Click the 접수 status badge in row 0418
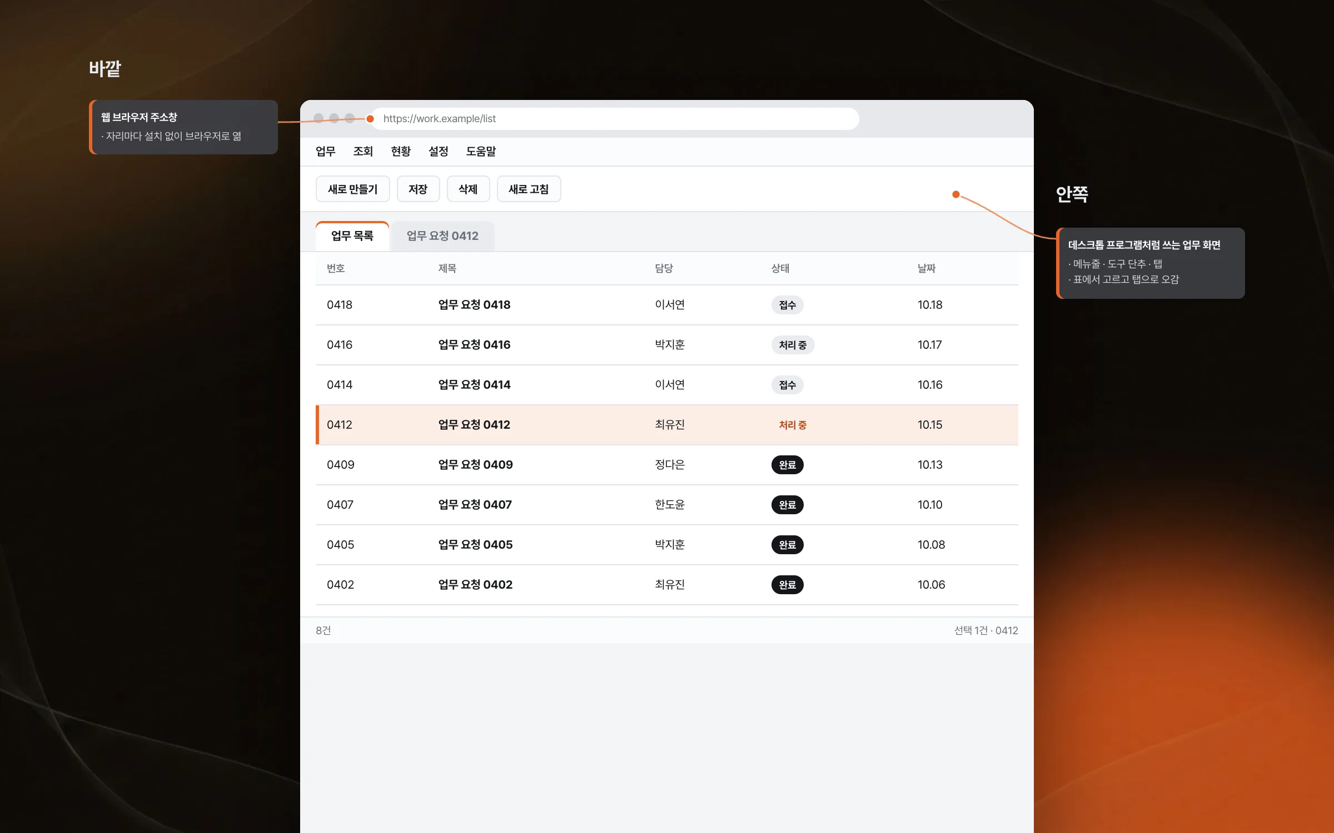 (x=788, y=305)
